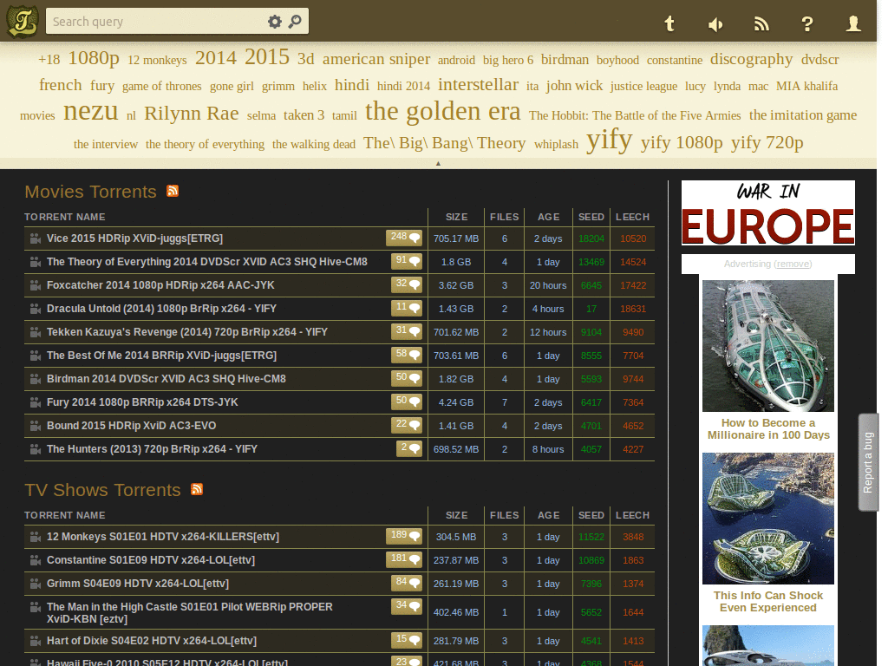888x666 pixels.
Task: Select the 'american sniper' tag
Action: pyautogui.click(x=376, y=59)
